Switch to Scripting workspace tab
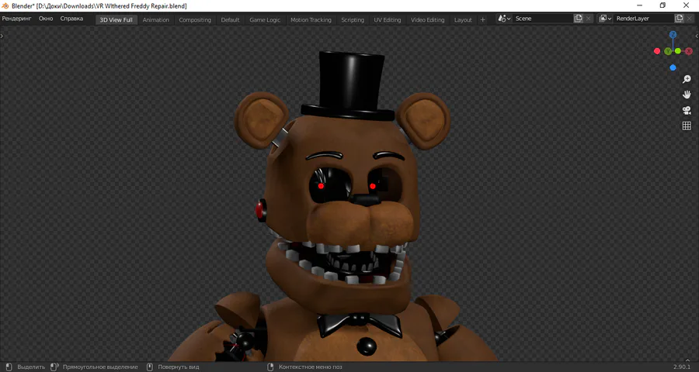The height and width of the screenshot is (372, 699). (353, 19)
